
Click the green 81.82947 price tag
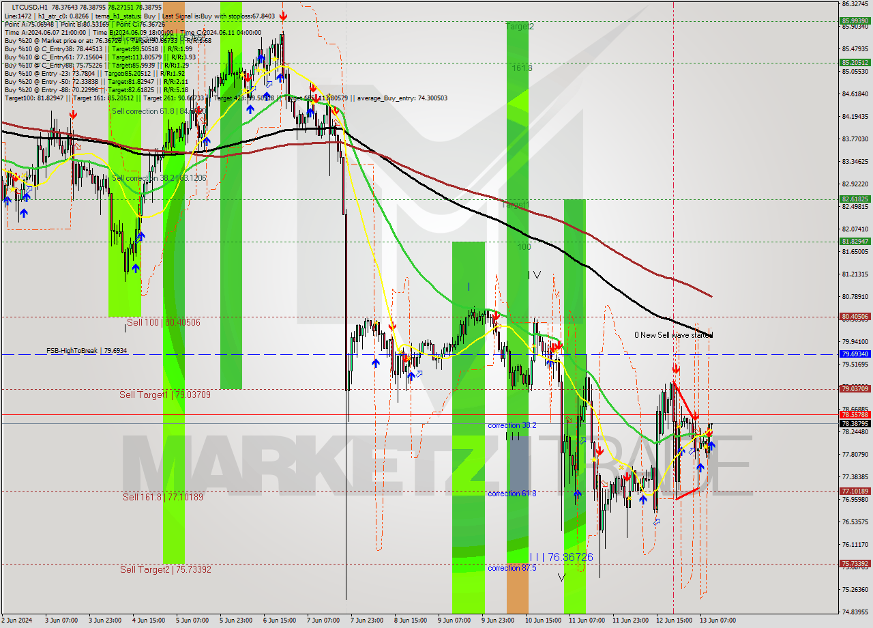pos(855,241)
